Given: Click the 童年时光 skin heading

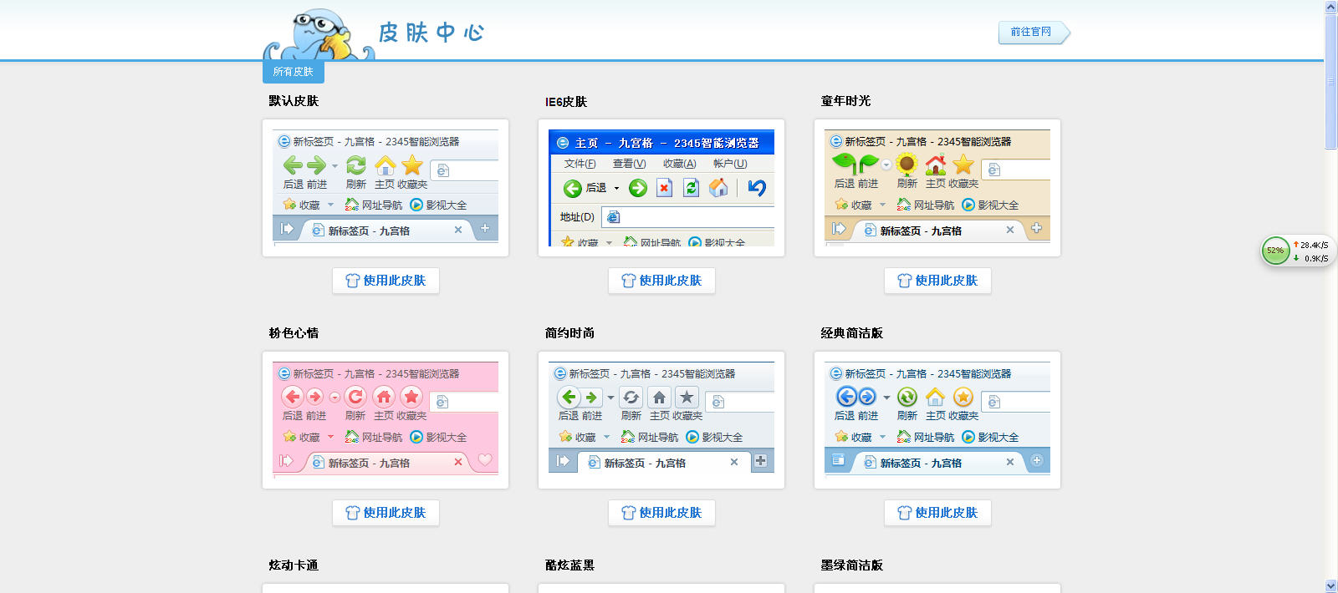Looking at the screenshot, I should click(845, 101).
